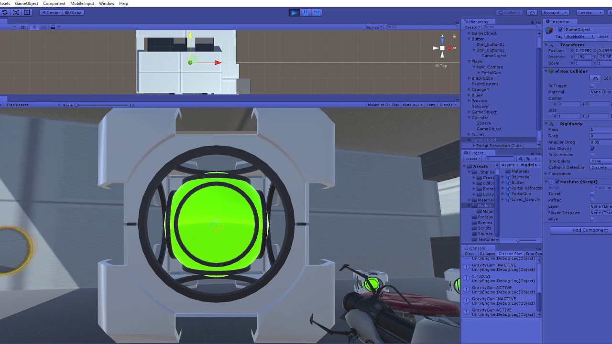Click search by type icon in Project
The image size is (612, 344).
click(521, 159)
